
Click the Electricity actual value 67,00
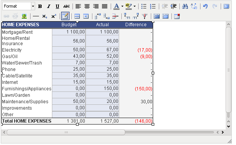pos(112,50)
